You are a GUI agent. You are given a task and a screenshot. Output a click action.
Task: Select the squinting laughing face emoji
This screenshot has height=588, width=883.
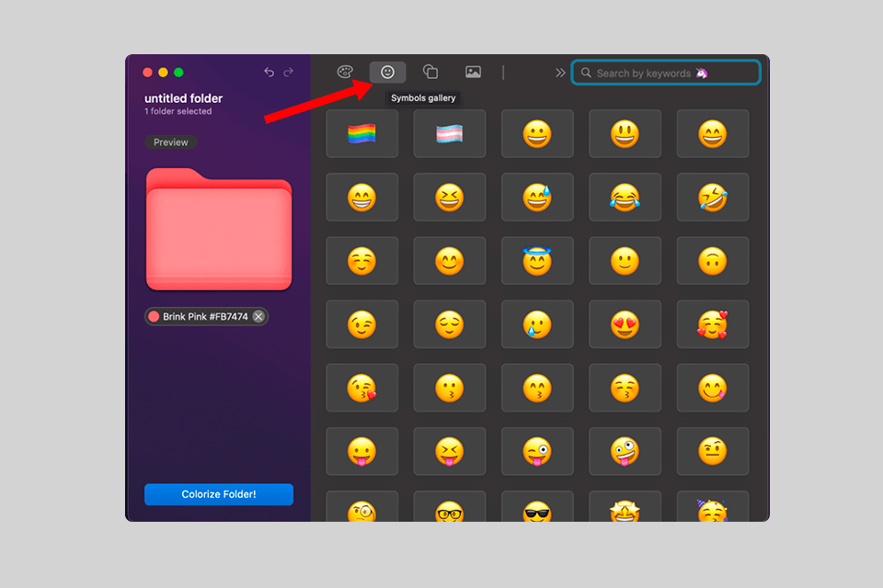450,198
